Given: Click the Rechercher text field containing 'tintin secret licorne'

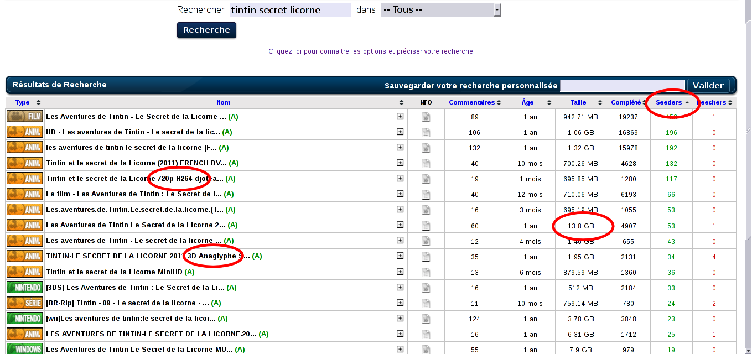Looking at the screenshot, I should coord(290,10).
